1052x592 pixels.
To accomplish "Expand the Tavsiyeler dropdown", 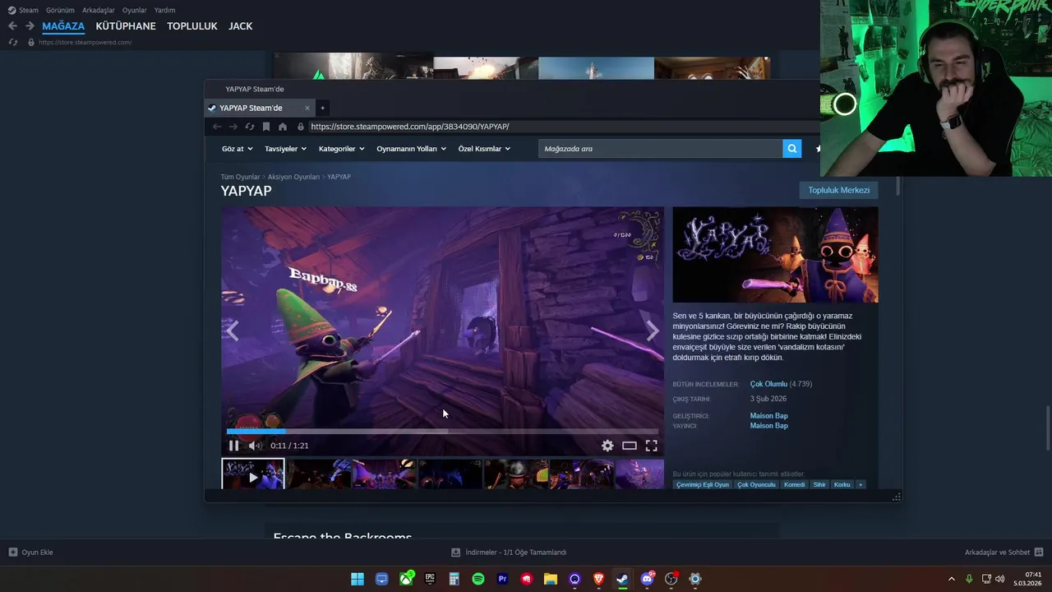I will [x=285, y=149].
